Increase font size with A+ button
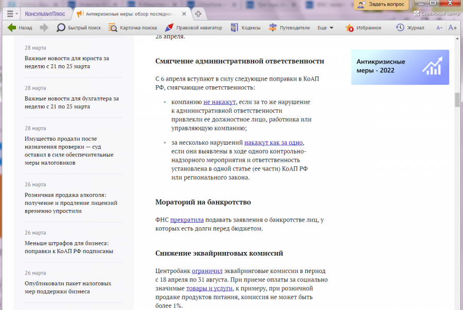The width and height of the screenshot is (463, 310). coord(453,28)
